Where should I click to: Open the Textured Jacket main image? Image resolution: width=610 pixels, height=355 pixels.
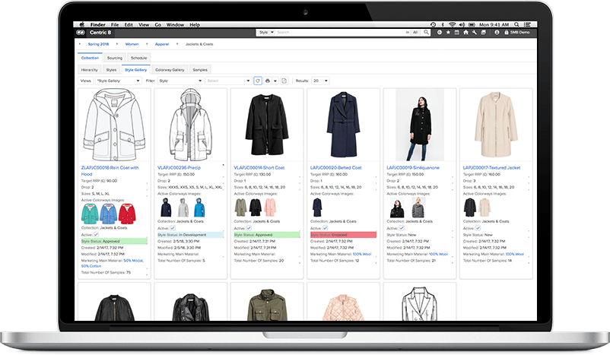click(496, 125)
